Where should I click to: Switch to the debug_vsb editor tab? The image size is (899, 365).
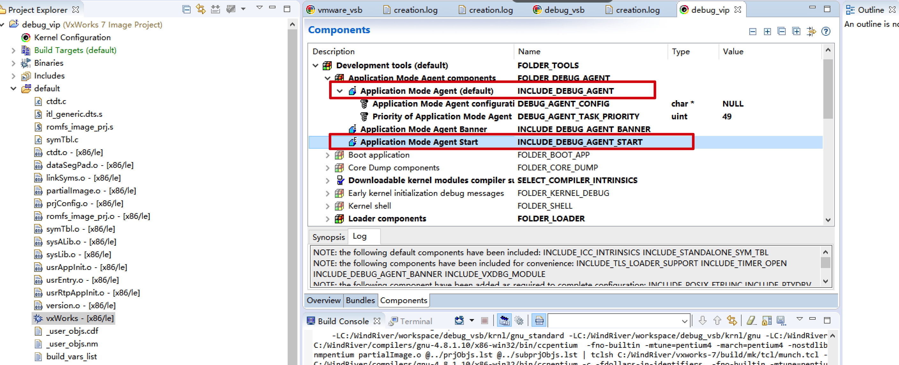click(559, 10)
